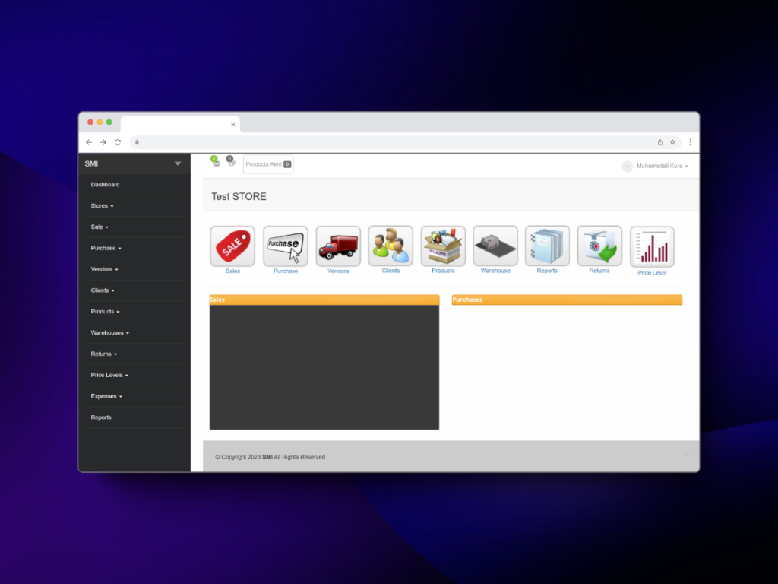Open the Warehouse building icon
Viewport: 778px width, 584px height.
[x=495, y=246]
